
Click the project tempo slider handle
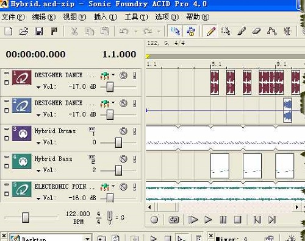[26, 217]
